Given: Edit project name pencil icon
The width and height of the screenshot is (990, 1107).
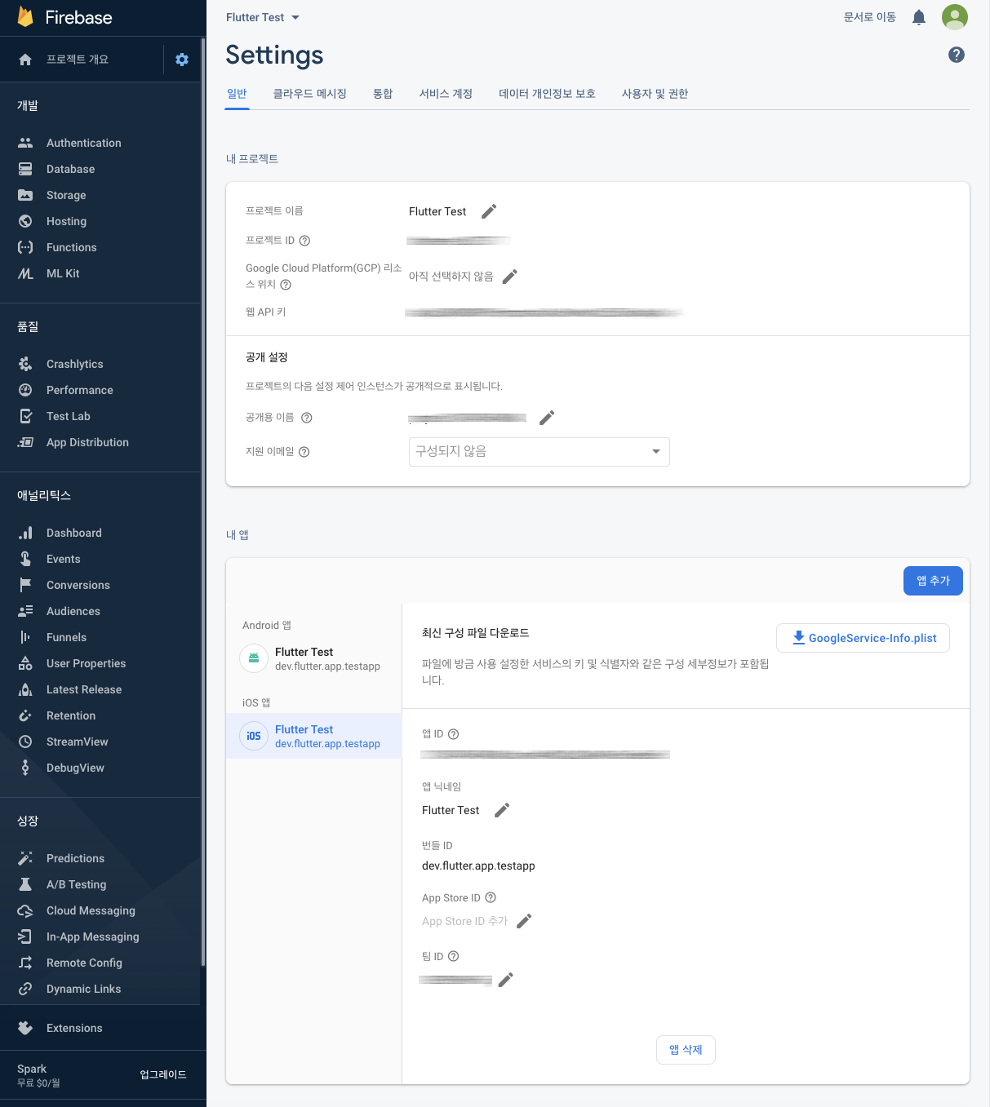Looking at the screenshot, I should 489,211.
